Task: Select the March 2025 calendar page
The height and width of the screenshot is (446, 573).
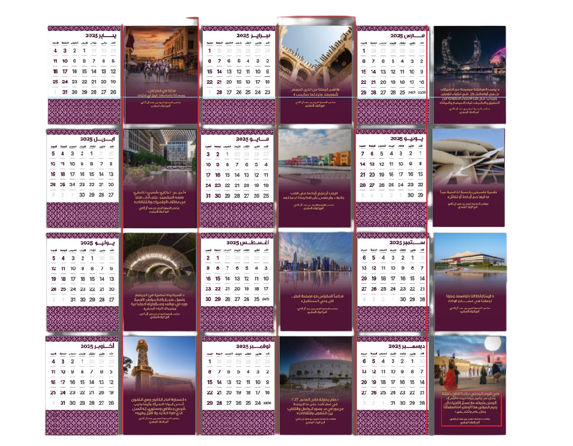Action: click(393, 75)
